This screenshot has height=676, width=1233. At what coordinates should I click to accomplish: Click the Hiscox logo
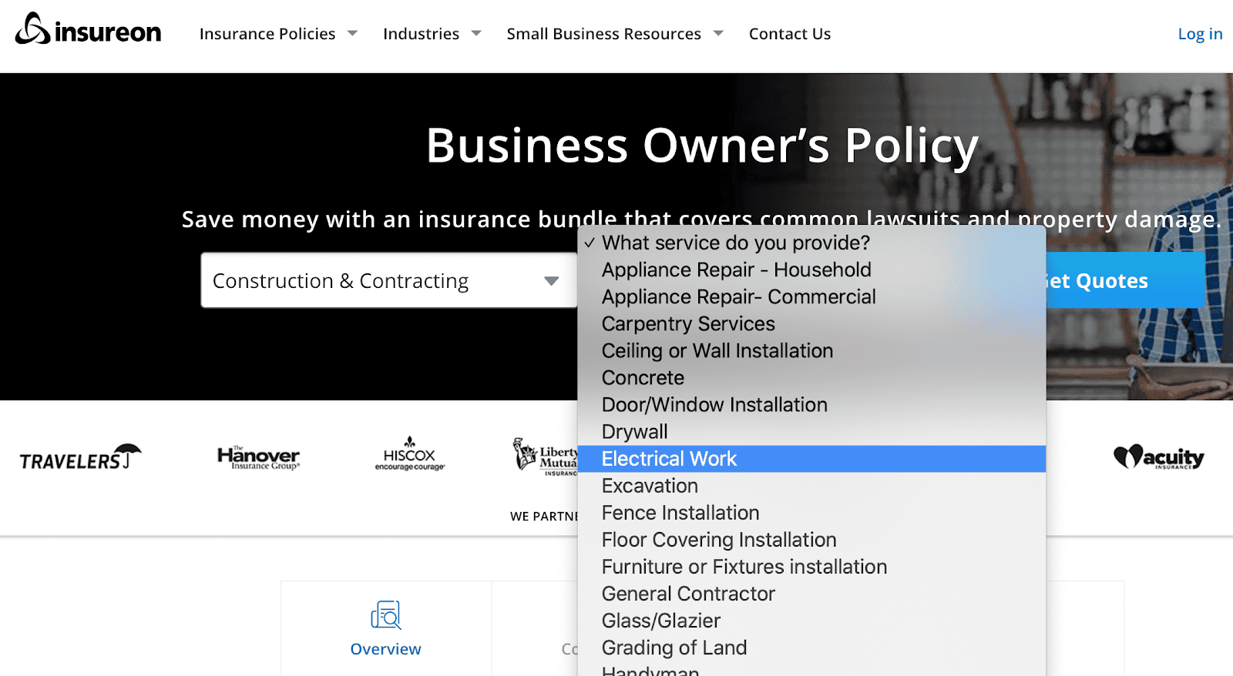coord(409,455)
